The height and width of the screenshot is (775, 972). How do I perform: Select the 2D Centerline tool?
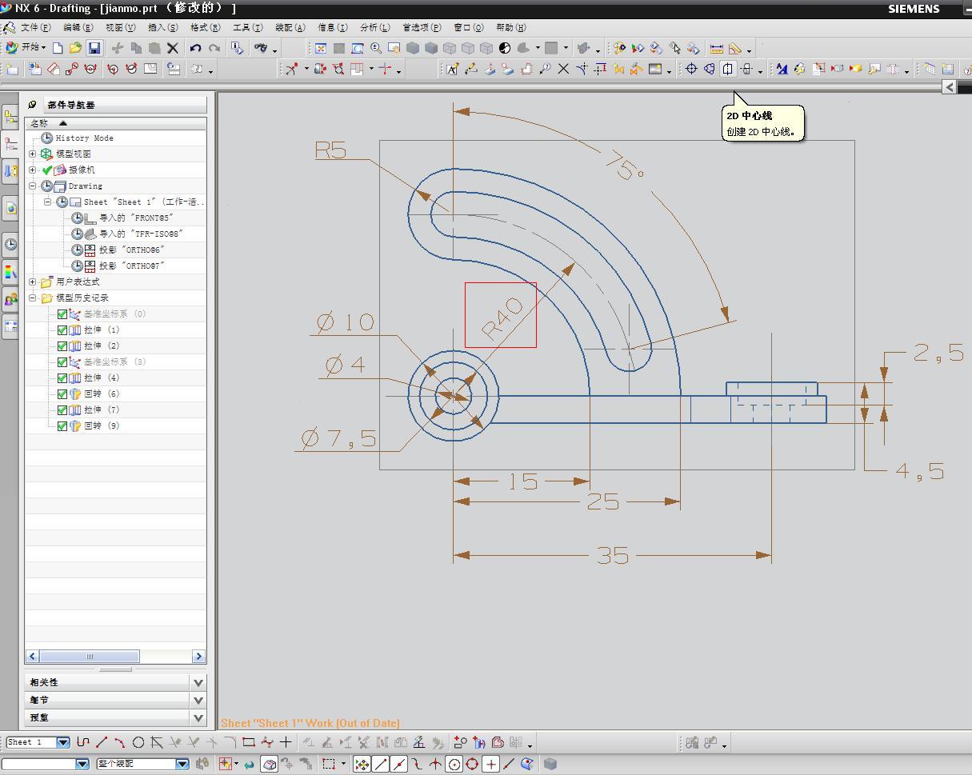coord(728,70)
